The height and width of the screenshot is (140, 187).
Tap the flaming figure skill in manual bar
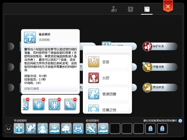(43, 128)
